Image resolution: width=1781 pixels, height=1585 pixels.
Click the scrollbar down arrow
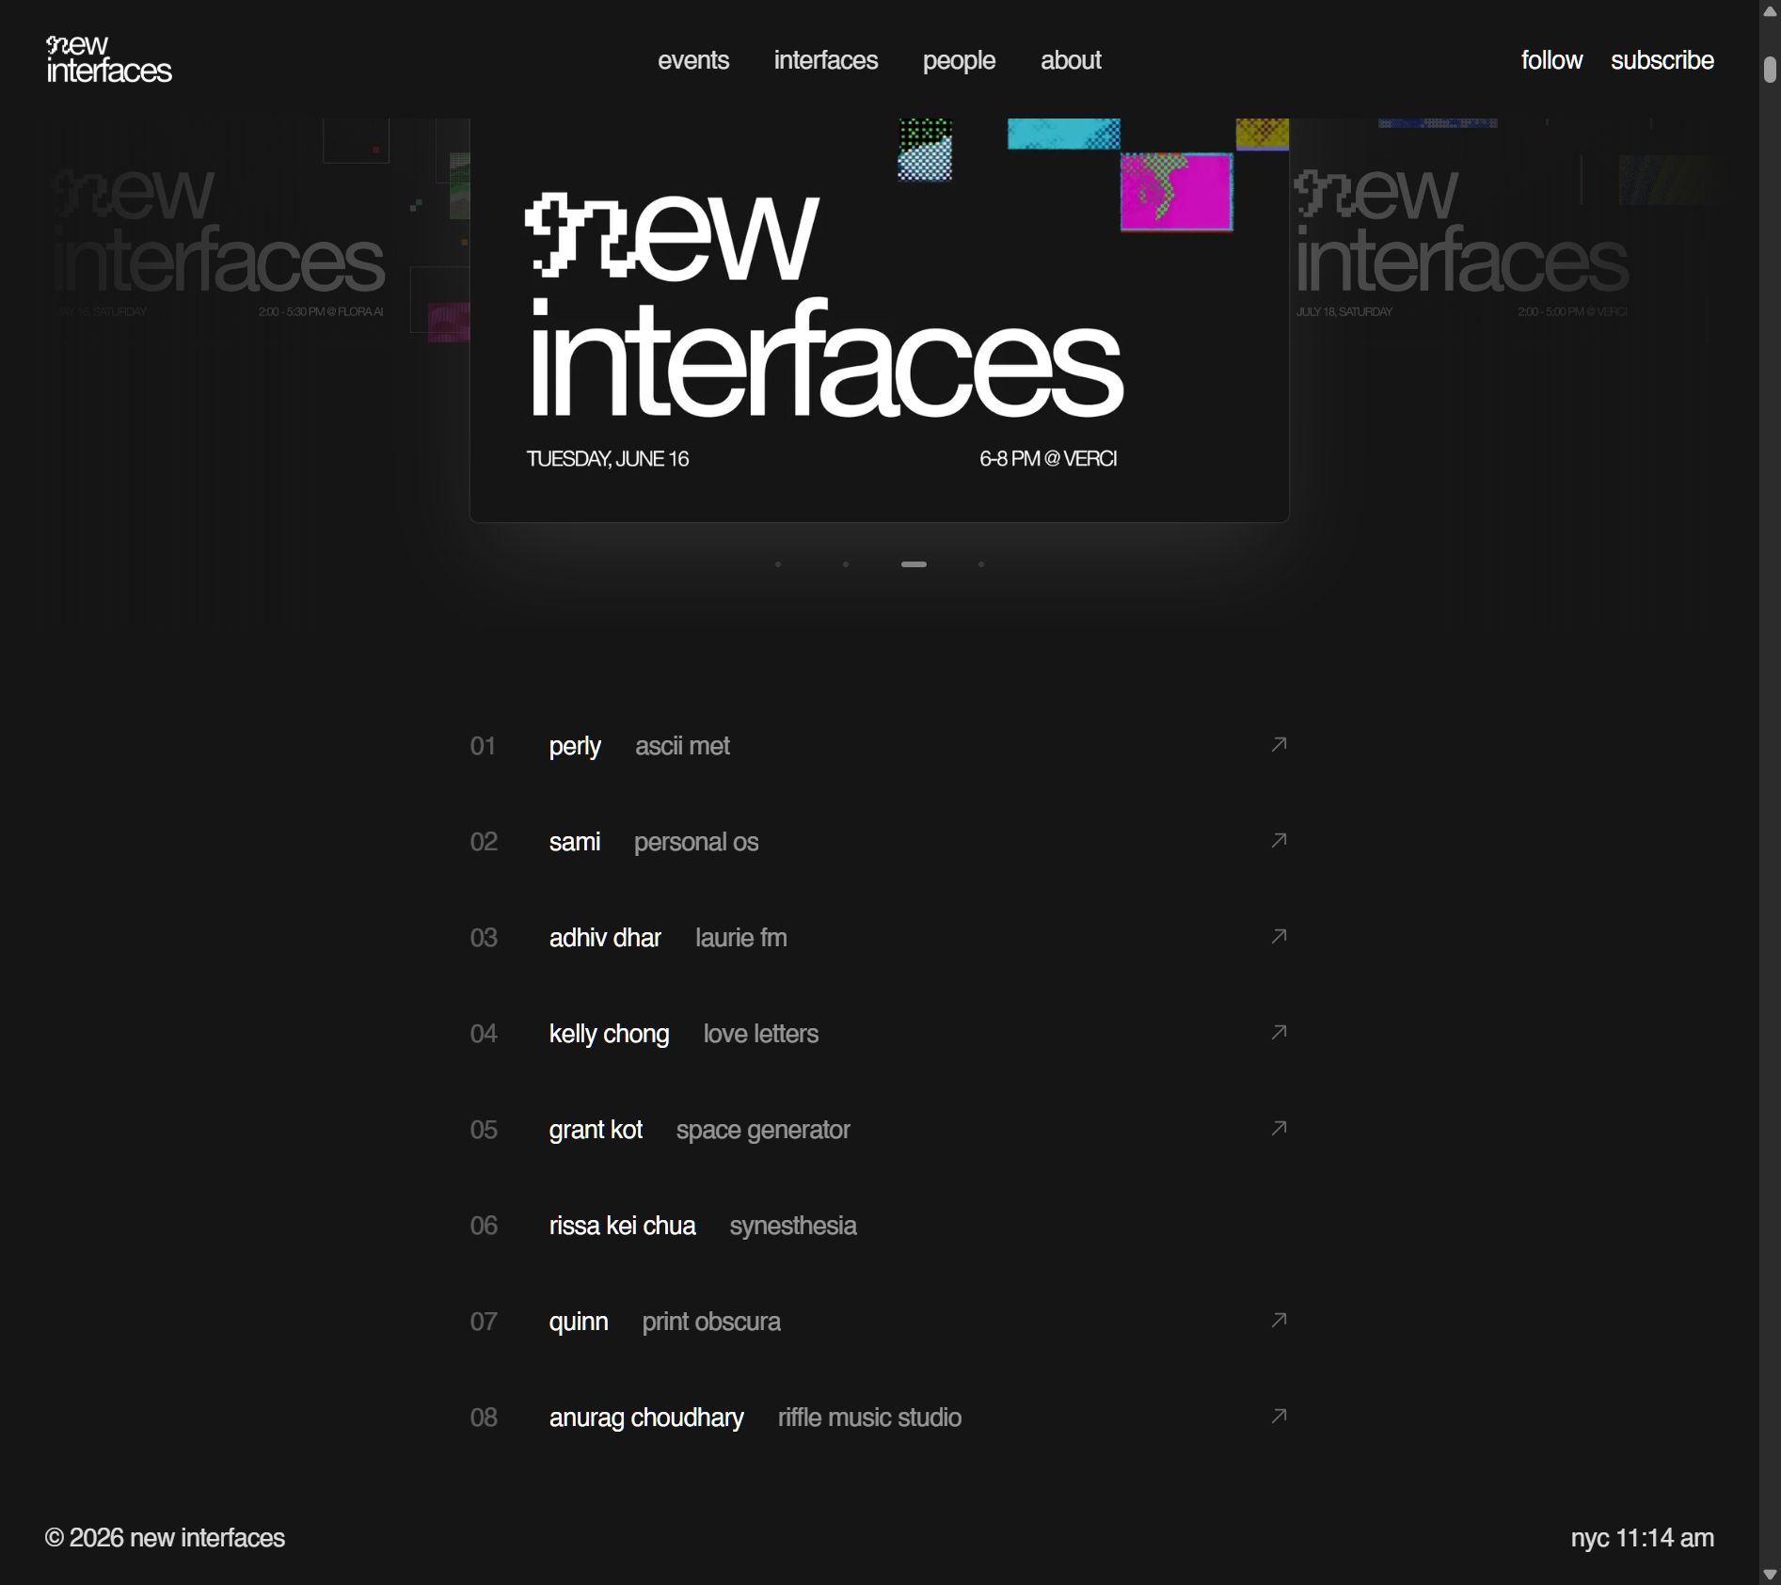[x=1770, y=1574]
